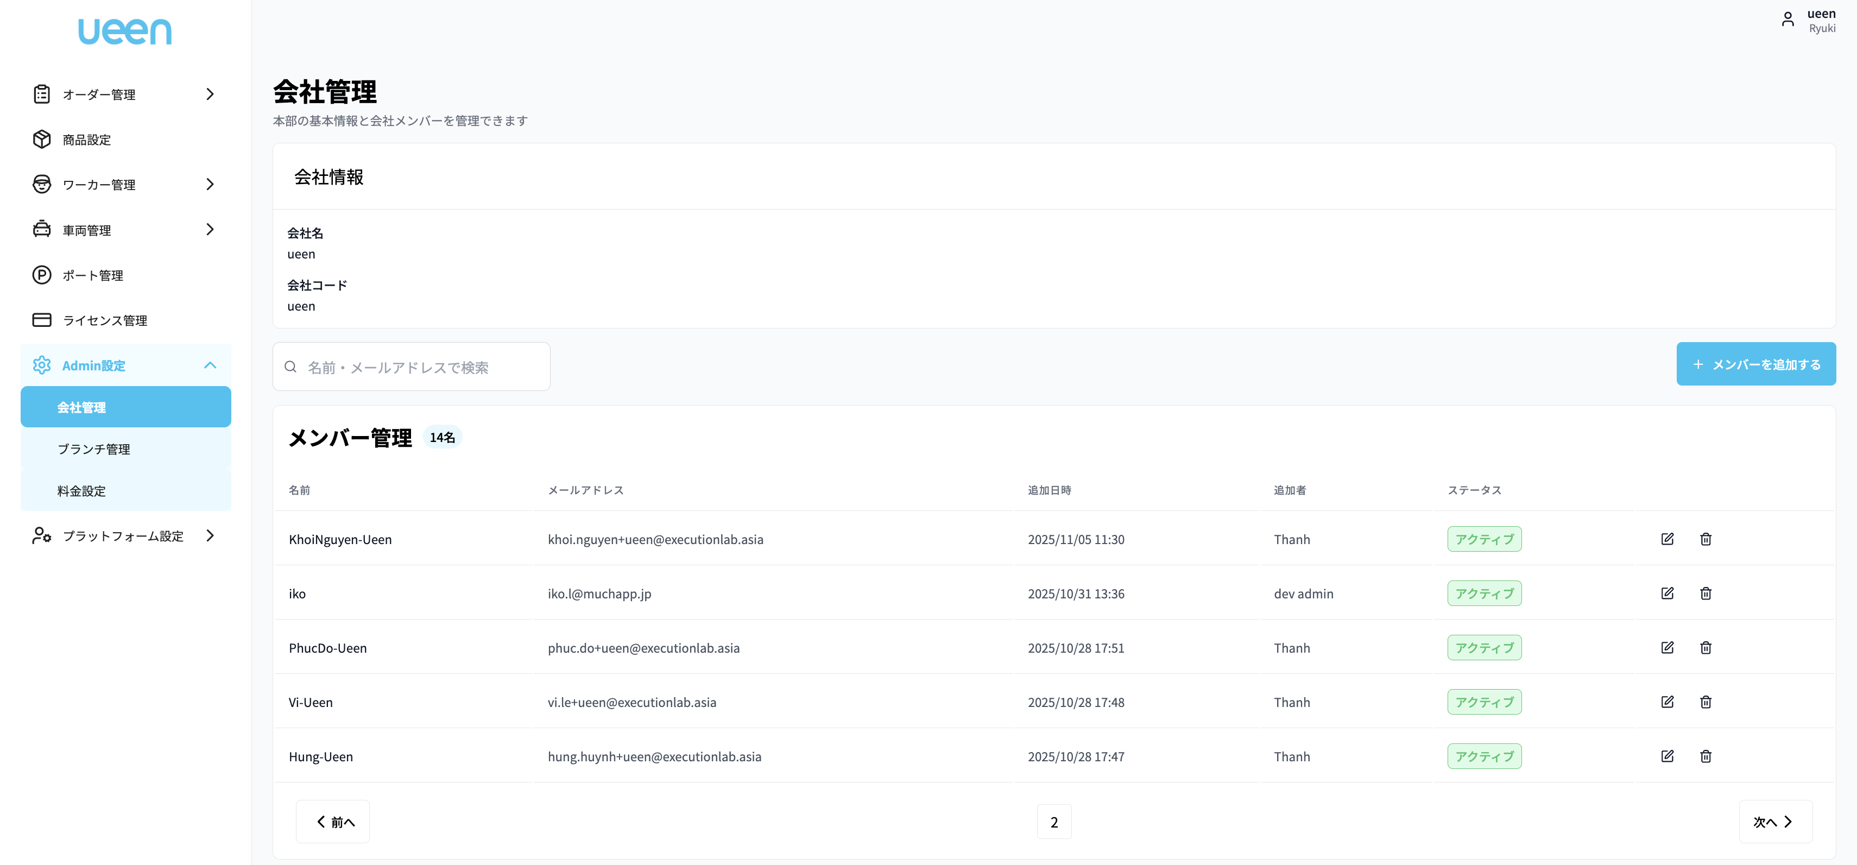Click edit icon for PhucDo-Ueen row
This screenshot has width=1857, height=865.
1667,647
